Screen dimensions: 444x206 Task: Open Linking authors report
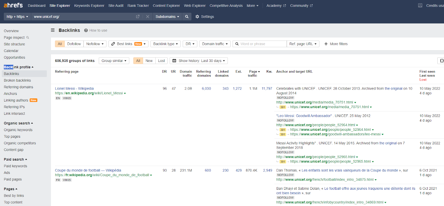[x=16, y=100]
